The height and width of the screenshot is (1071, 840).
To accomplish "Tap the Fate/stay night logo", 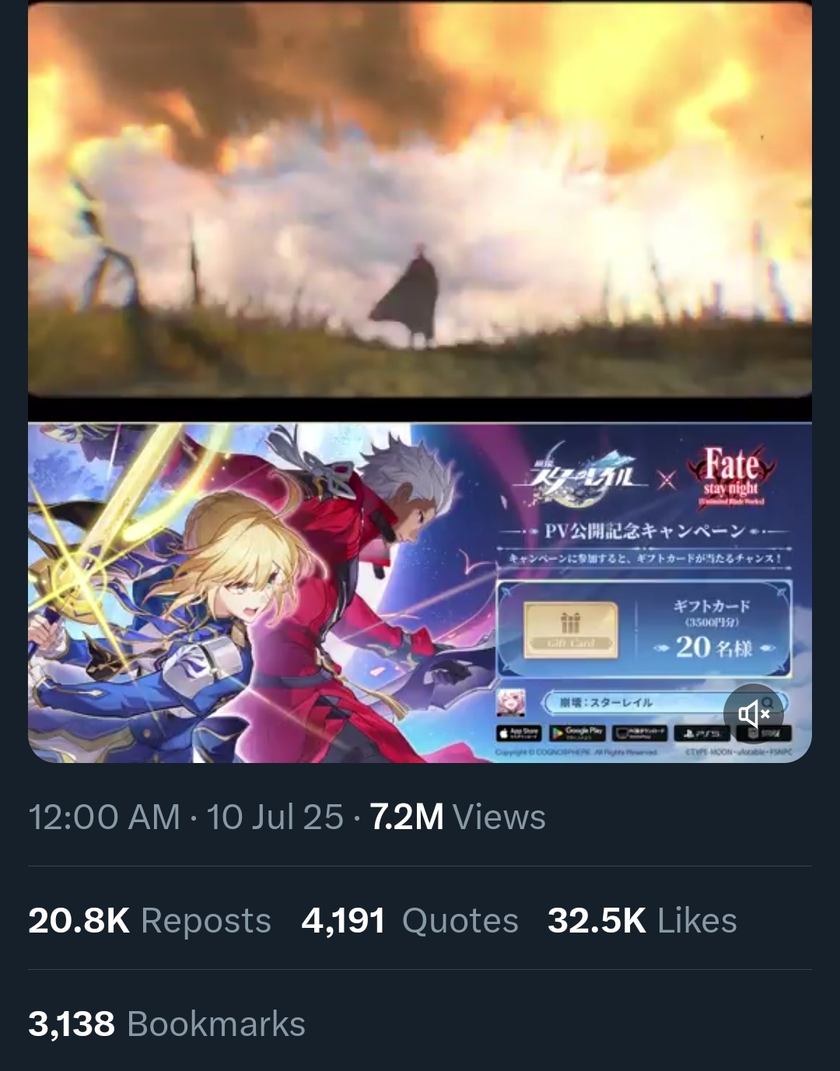I will click(730, 475).
